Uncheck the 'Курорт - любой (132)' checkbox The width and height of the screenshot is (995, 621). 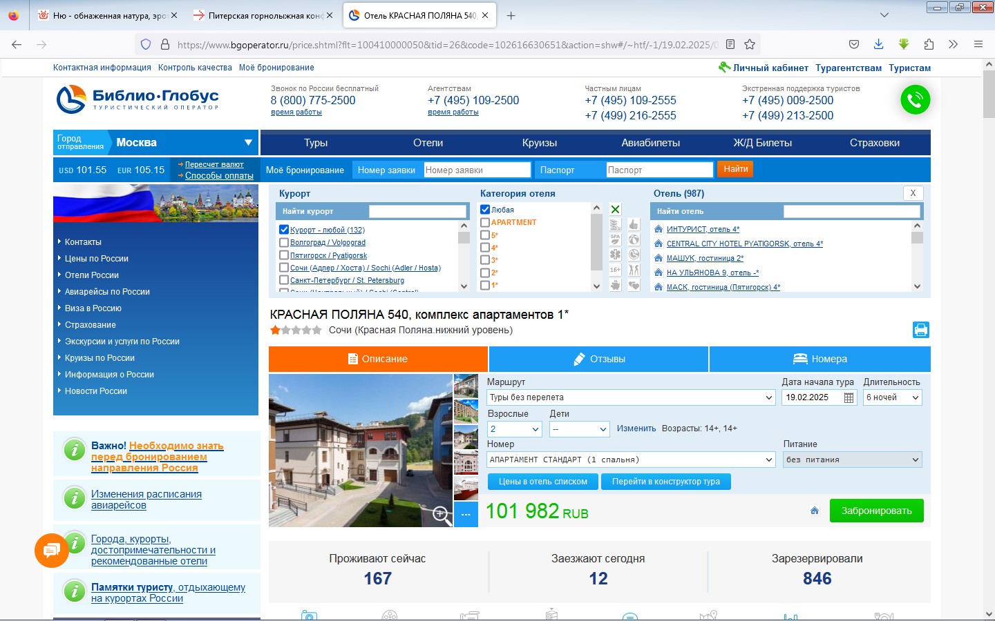click(x=283, y=230)
